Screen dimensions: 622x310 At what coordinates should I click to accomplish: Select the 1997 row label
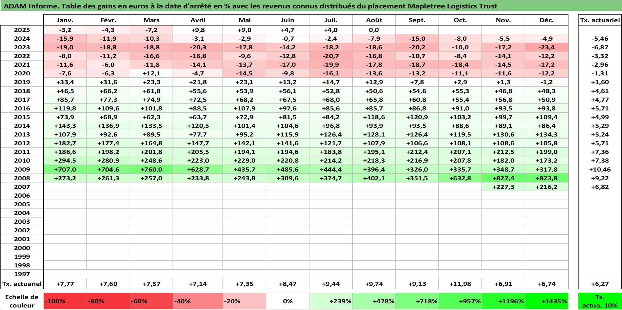[22, 274]
